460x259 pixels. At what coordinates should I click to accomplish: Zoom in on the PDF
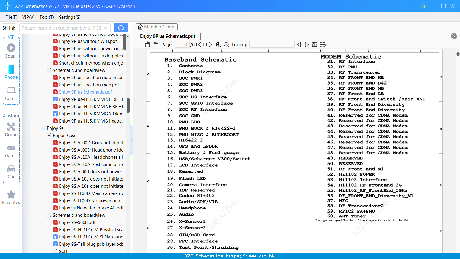(x=218, y=44)
